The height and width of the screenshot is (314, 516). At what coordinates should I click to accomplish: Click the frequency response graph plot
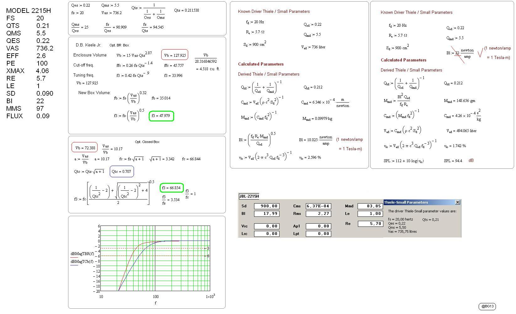coord(155,258)
